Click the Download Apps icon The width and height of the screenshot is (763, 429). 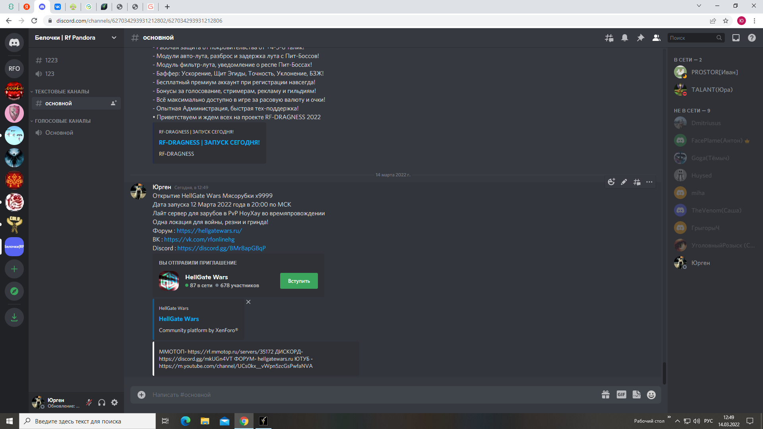14,317
